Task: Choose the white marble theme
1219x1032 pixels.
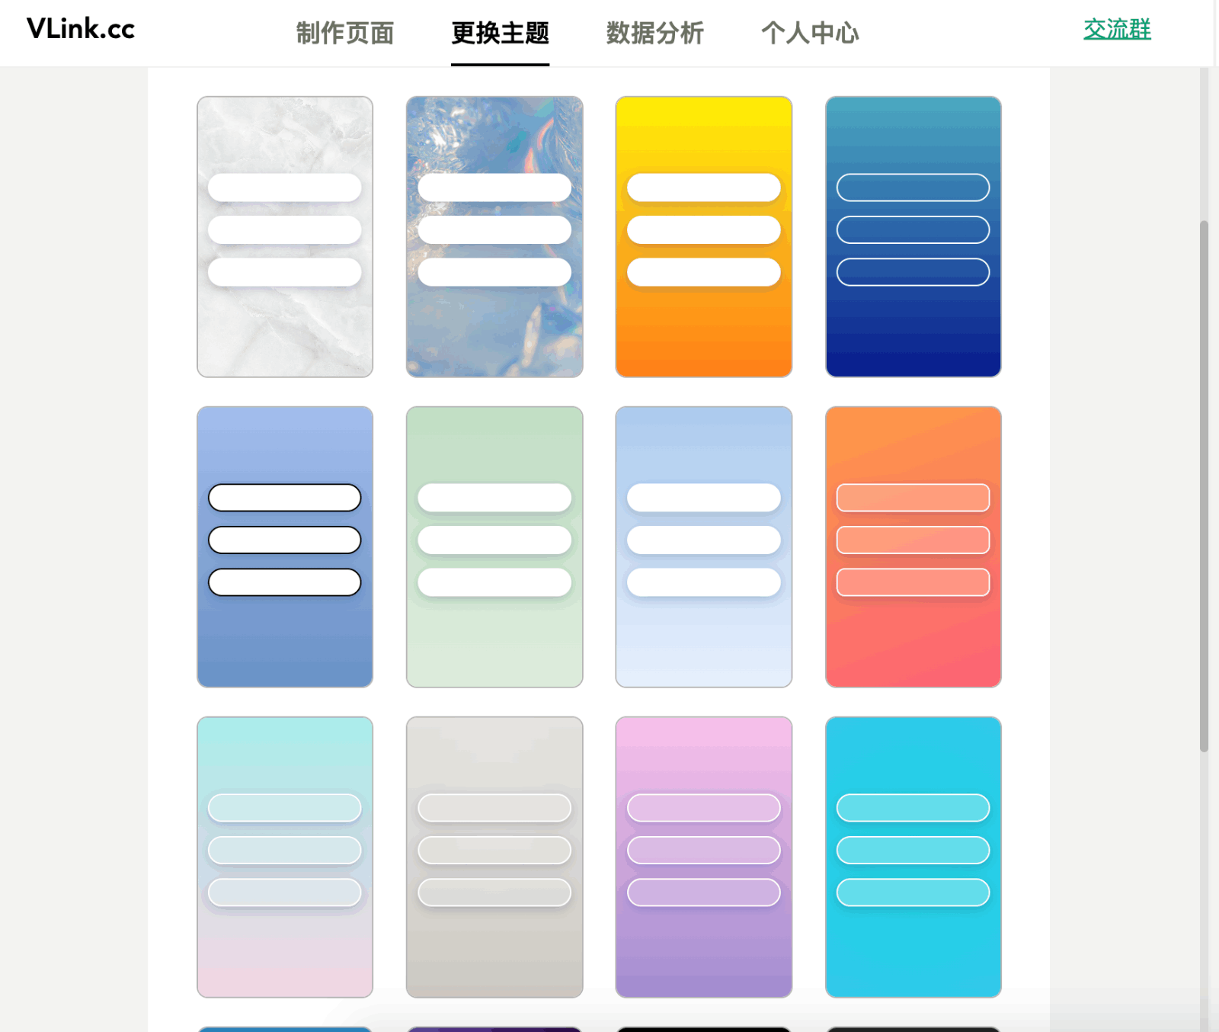Action: click(285, 236)
